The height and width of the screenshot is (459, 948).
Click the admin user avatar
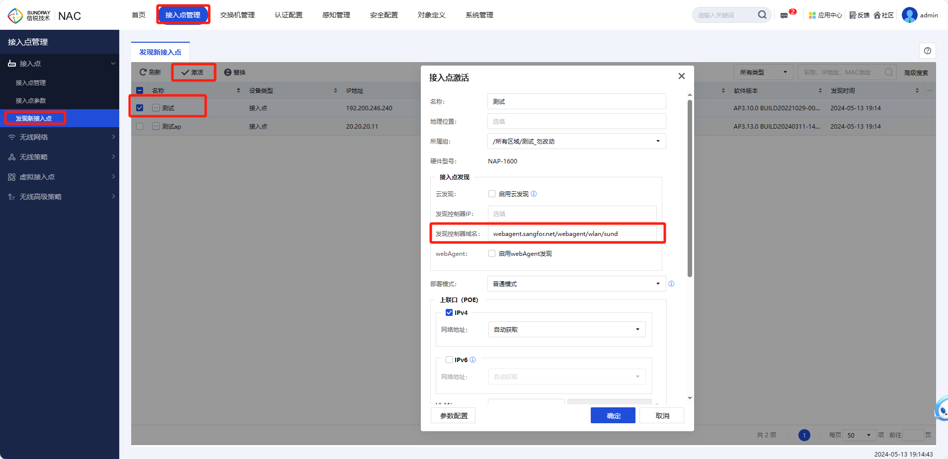(909, 15)
